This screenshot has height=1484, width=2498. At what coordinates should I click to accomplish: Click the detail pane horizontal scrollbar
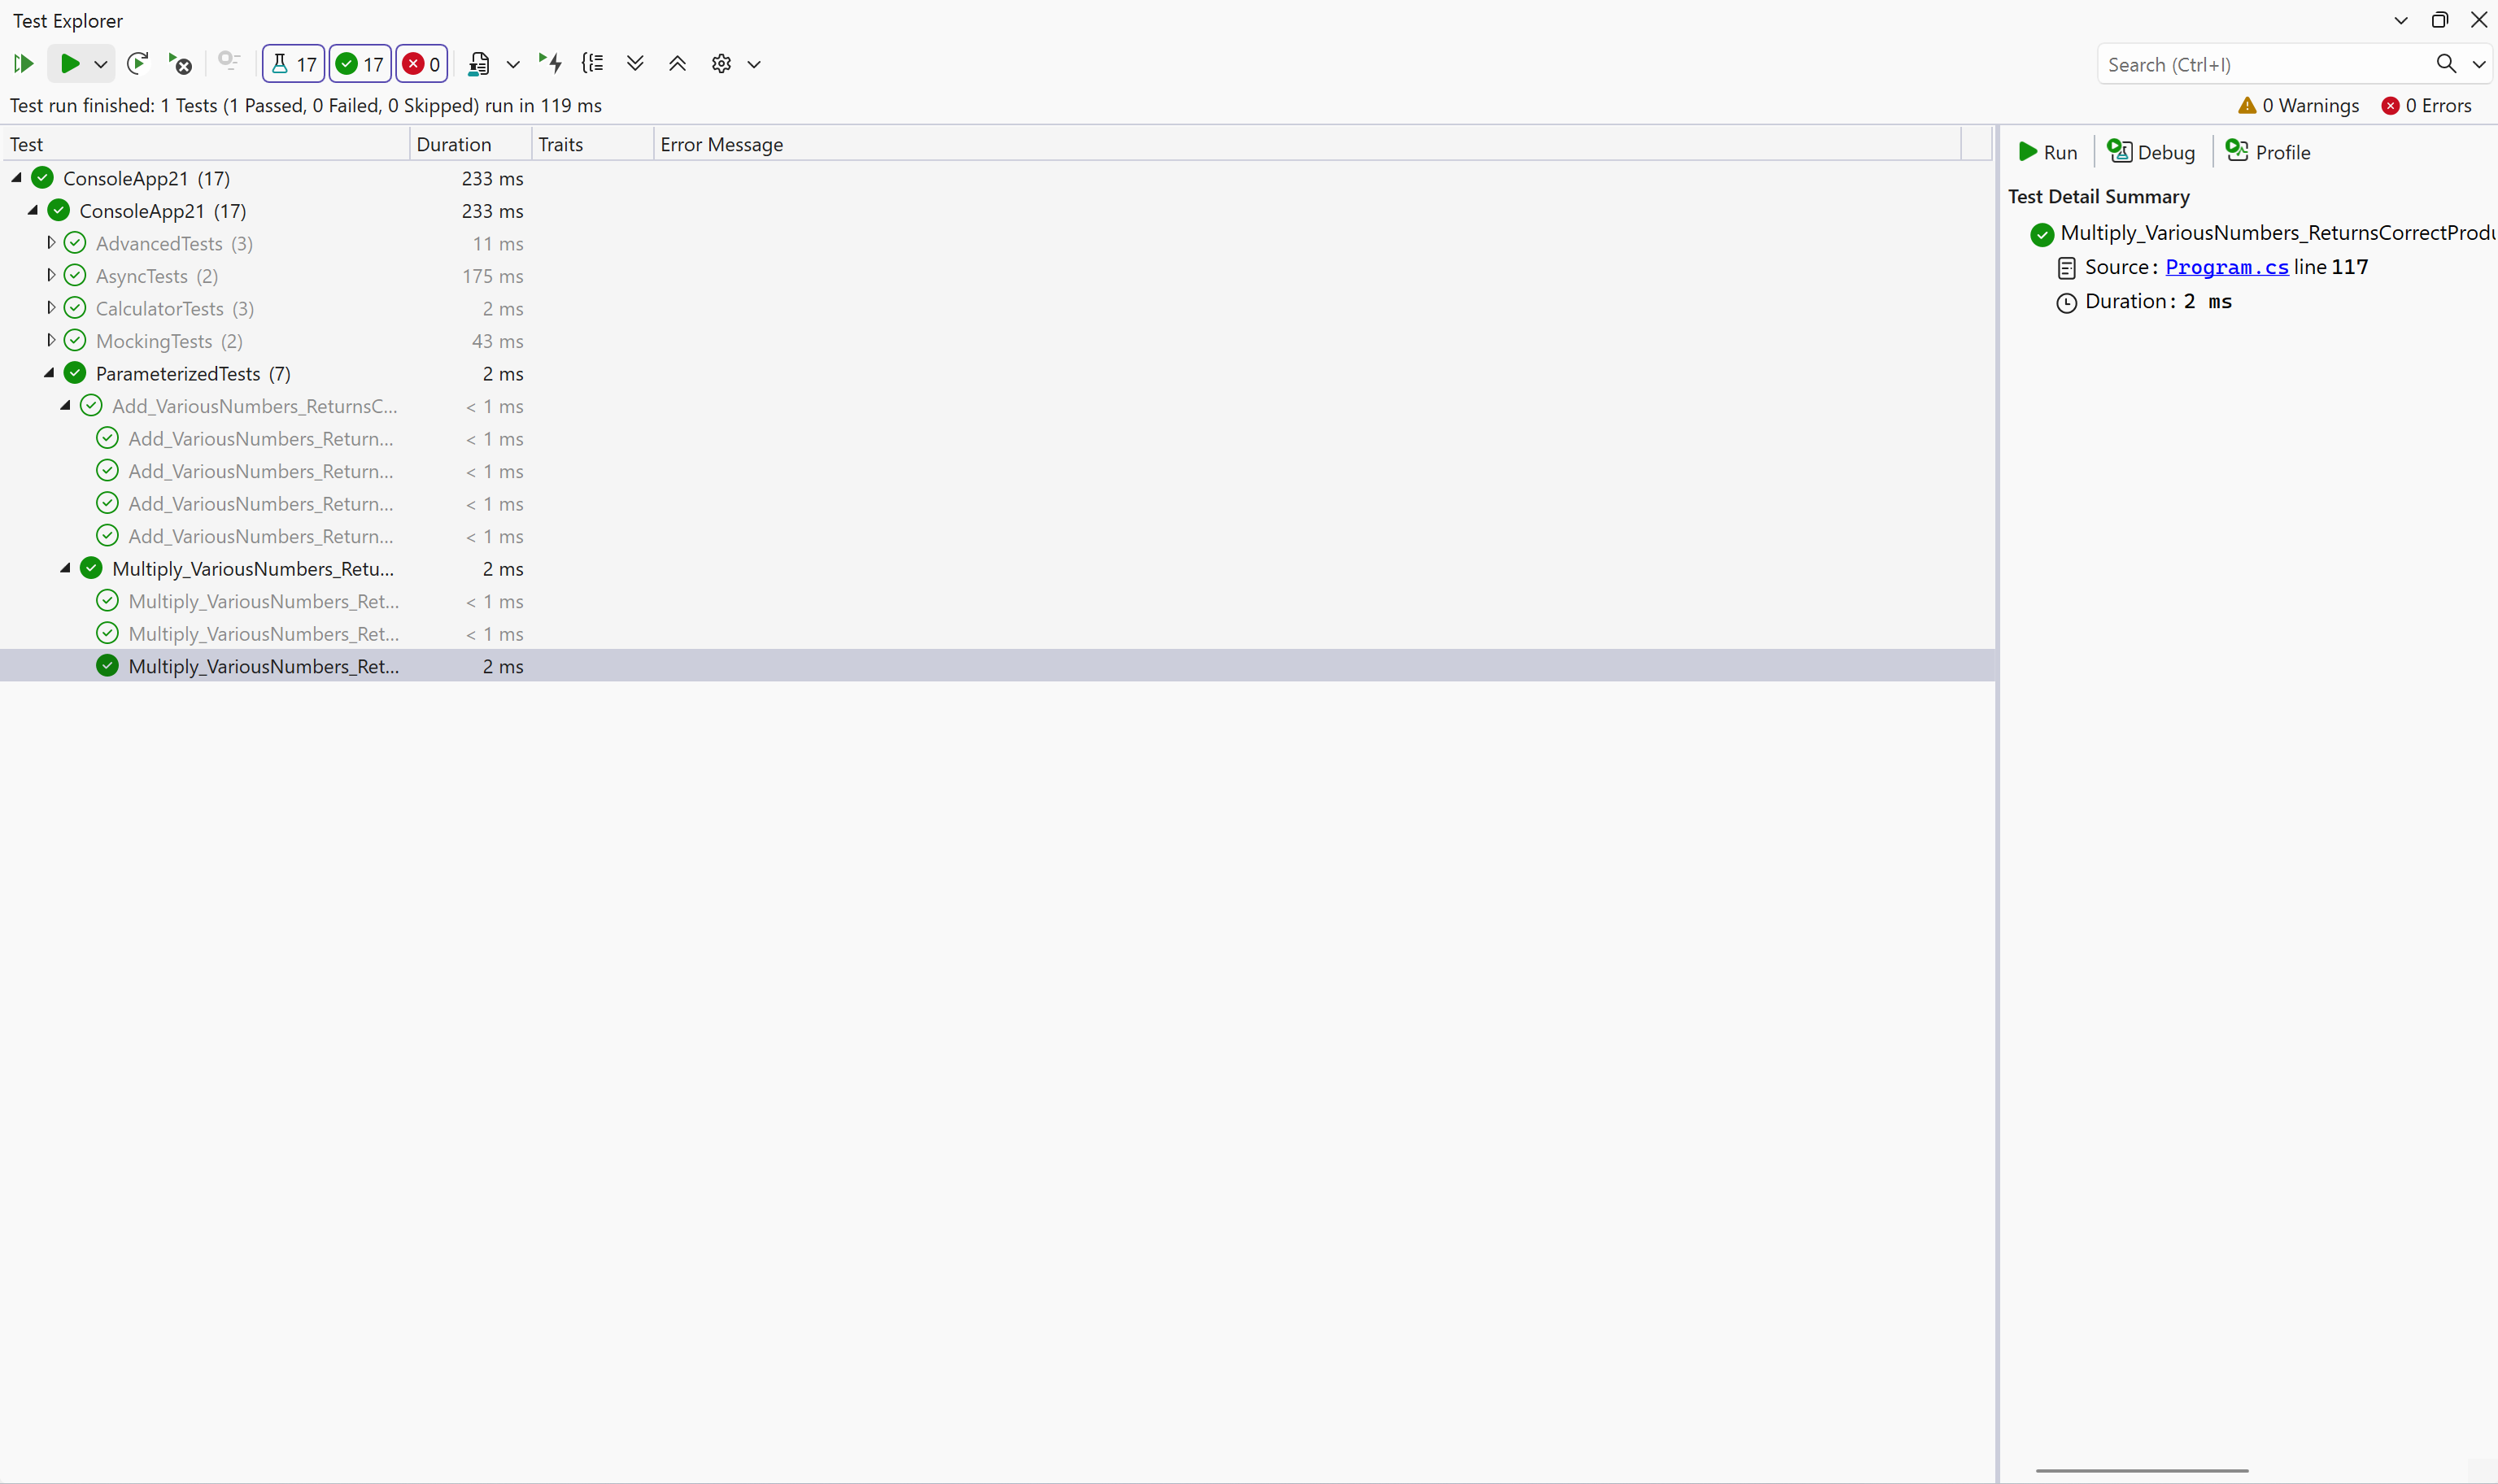2142,1470
